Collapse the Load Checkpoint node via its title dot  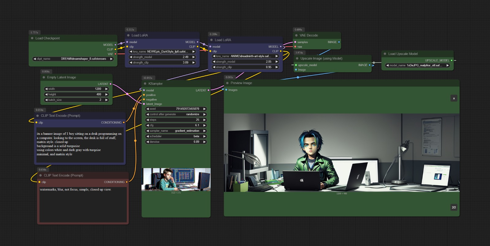click(x=32, y=38)
